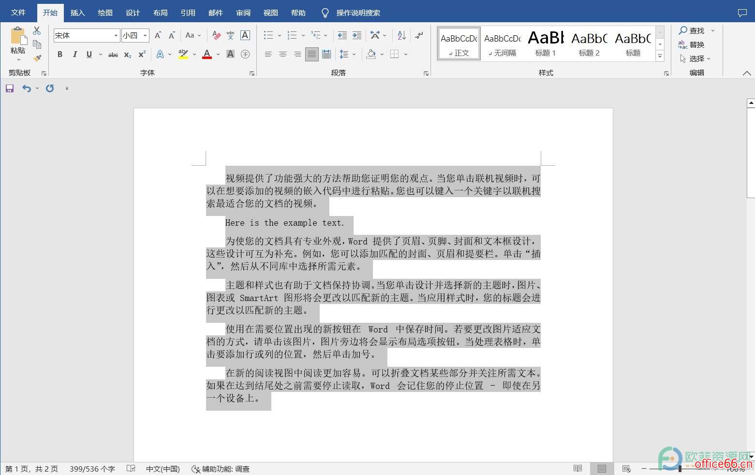The width and height of the screenshot is (755, 475).
Task: Select the Format Painter brush
Action: point(37,58)
